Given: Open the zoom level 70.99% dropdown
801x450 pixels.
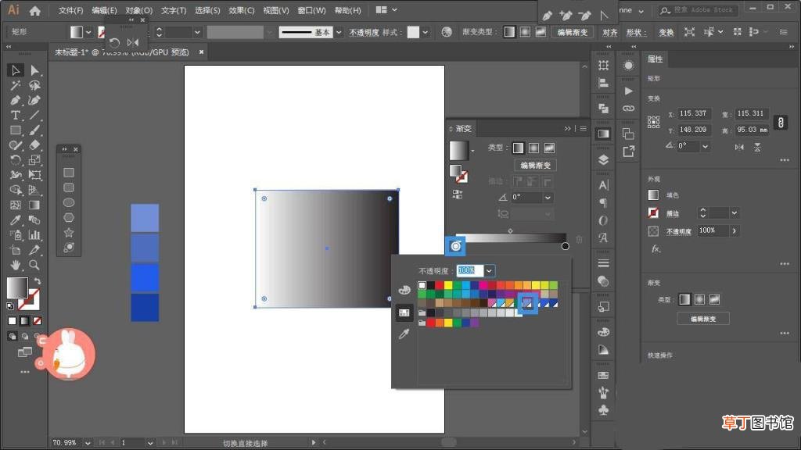Looking at the screenshot, I should 88,443.
